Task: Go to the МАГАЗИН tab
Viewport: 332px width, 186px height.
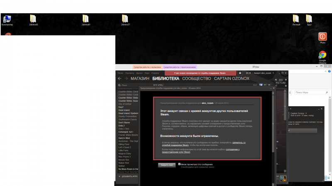Action: pos(140,79)
